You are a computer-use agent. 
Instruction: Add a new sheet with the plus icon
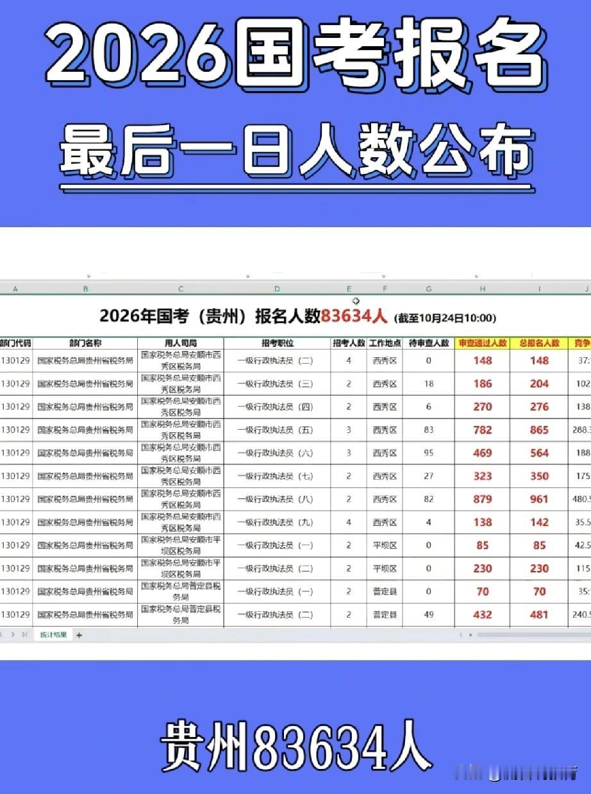[79, 635]
